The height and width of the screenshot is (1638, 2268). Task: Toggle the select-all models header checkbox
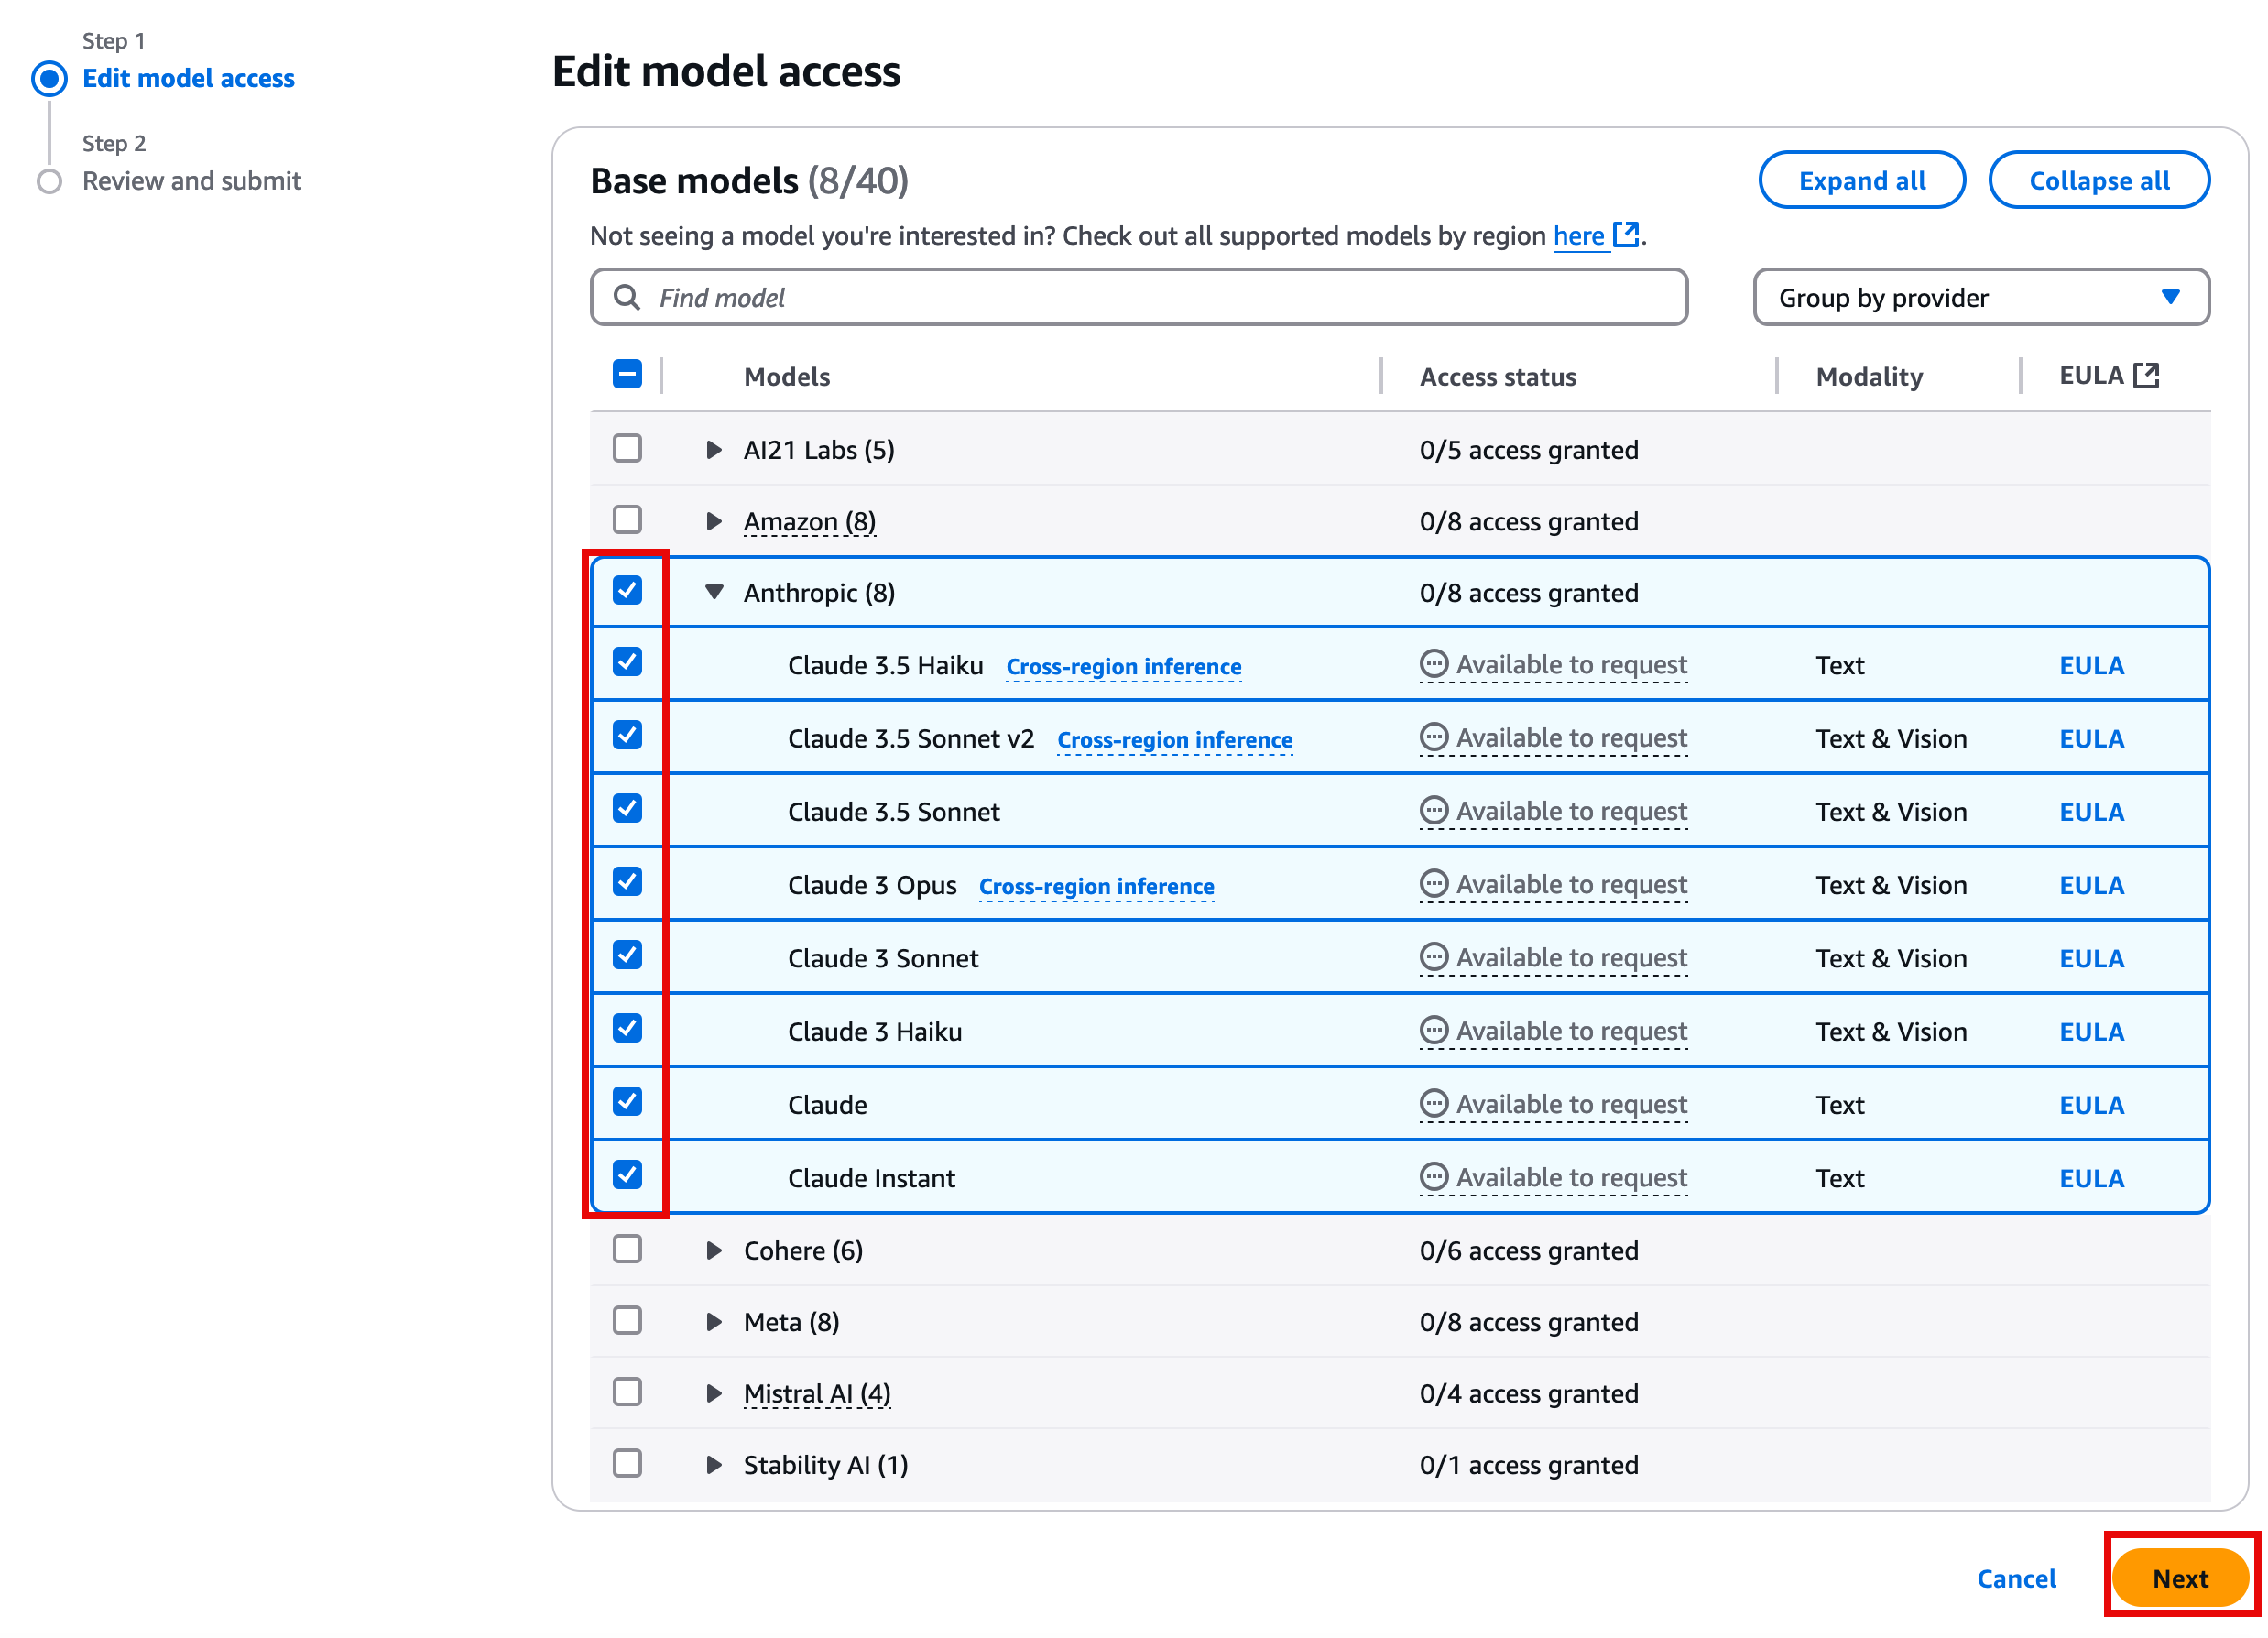[627, 375]
